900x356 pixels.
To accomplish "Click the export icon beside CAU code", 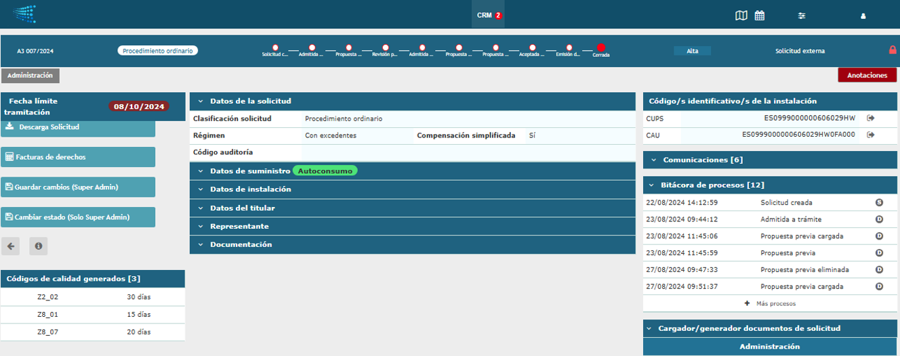I will (x=871, y=135).
